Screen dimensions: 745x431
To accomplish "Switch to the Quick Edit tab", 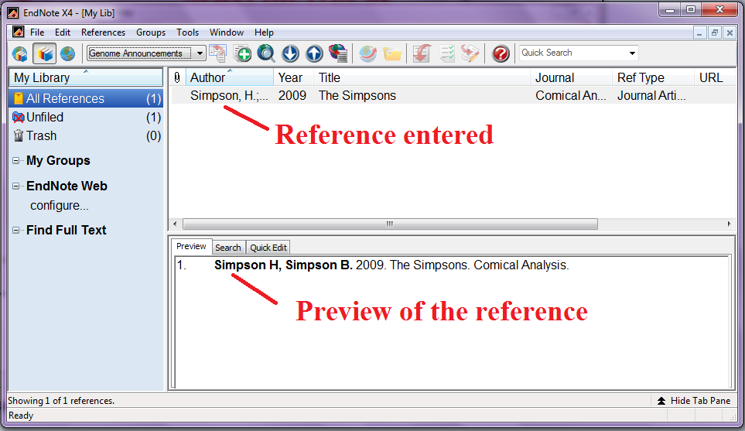I will (x=268, y=248).
